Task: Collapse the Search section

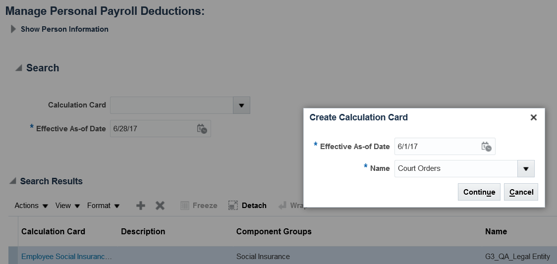Action: (19, 68)
